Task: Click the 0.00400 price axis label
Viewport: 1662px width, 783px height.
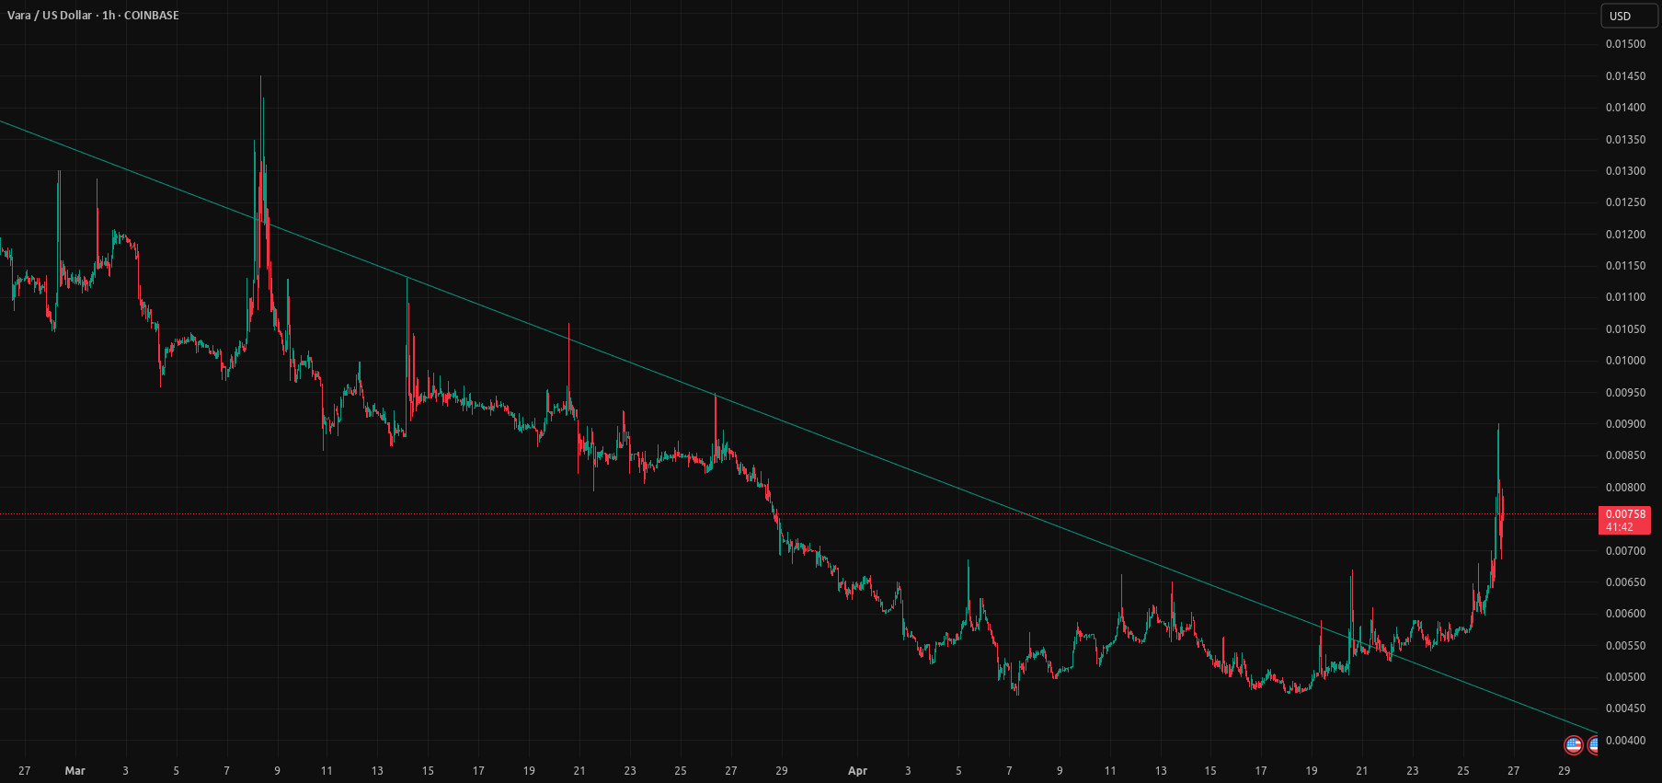Action: pos(1625,741)
